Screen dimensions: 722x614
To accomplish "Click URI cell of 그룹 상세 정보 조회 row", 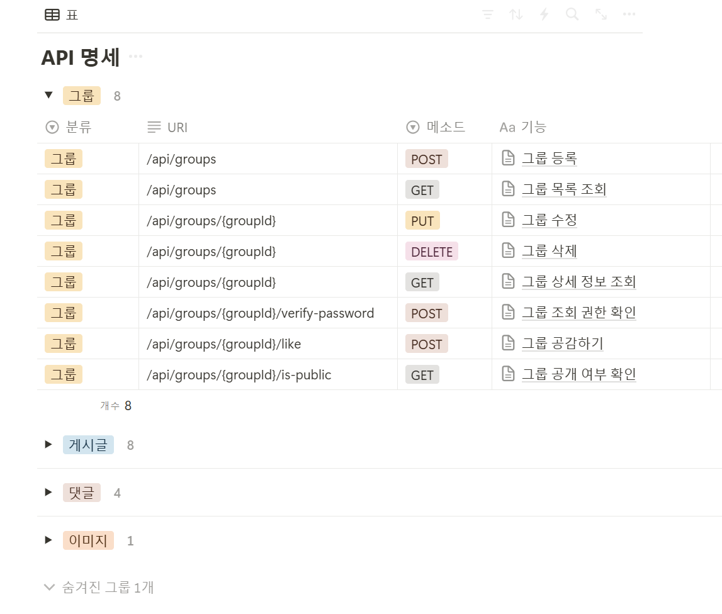I will coord(268,282).
